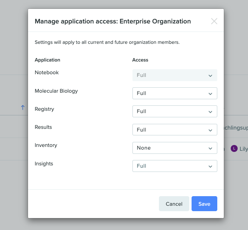
Task: Close the Manage application access dialog
Action: [x=214, y=21]
